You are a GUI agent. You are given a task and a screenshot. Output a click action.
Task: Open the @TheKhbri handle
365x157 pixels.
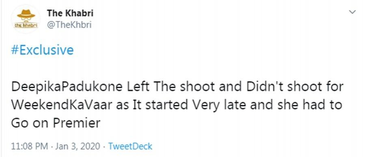[x=69, y=25]
